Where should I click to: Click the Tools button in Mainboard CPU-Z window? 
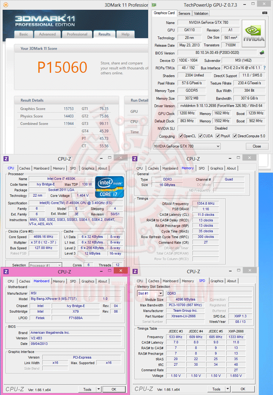coord(87,389)
